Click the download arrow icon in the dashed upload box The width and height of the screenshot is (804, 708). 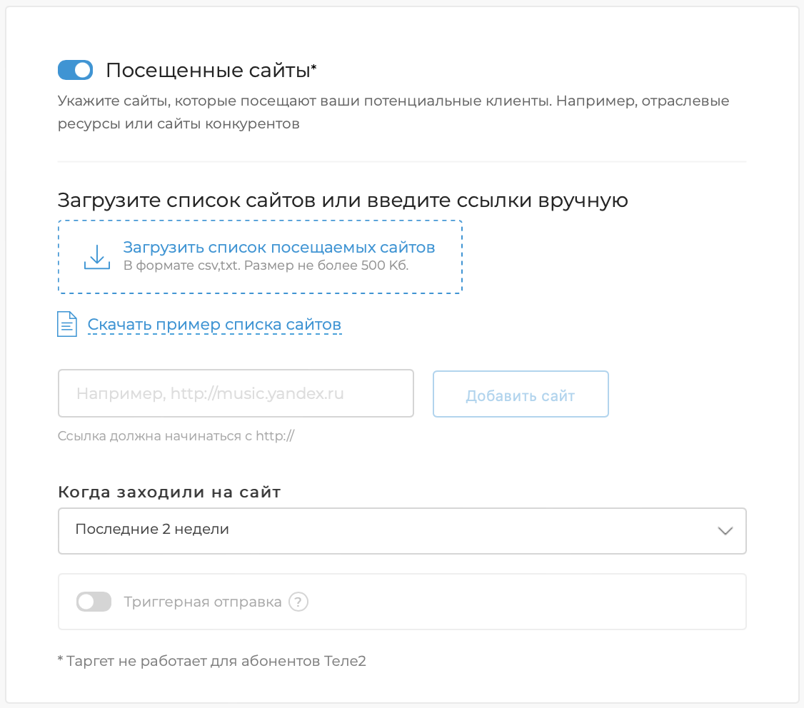click(96, 256)
